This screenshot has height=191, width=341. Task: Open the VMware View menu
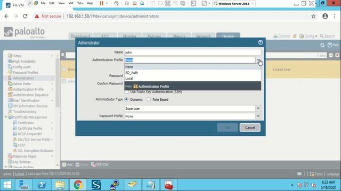point(61,3)
